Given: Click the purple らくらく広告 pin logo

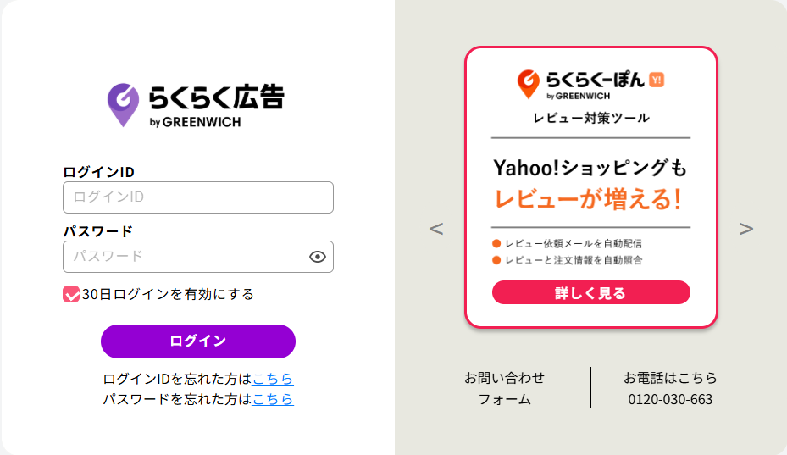Looking at the screenshot, I should coord(123,104).
